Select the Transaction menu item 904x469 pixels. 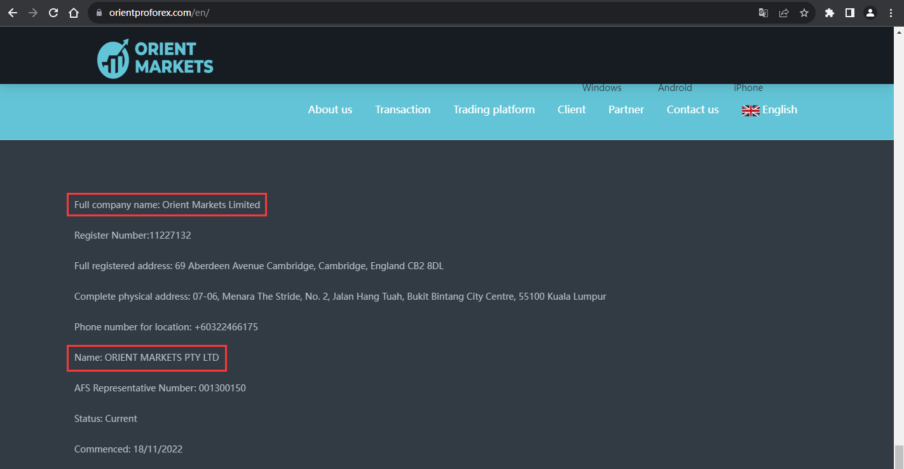click(402, 109)
